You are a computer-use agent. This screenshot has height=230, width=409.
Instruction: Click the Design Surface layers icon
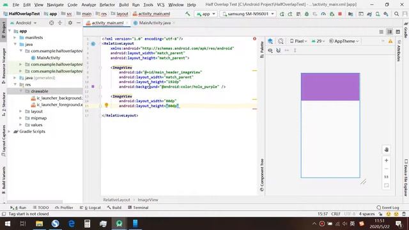pos(270,41)
